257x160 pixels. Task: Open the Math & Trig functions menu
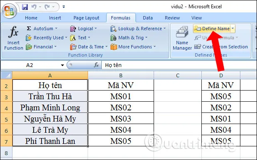pyautogui.click(x=129, y=38)
